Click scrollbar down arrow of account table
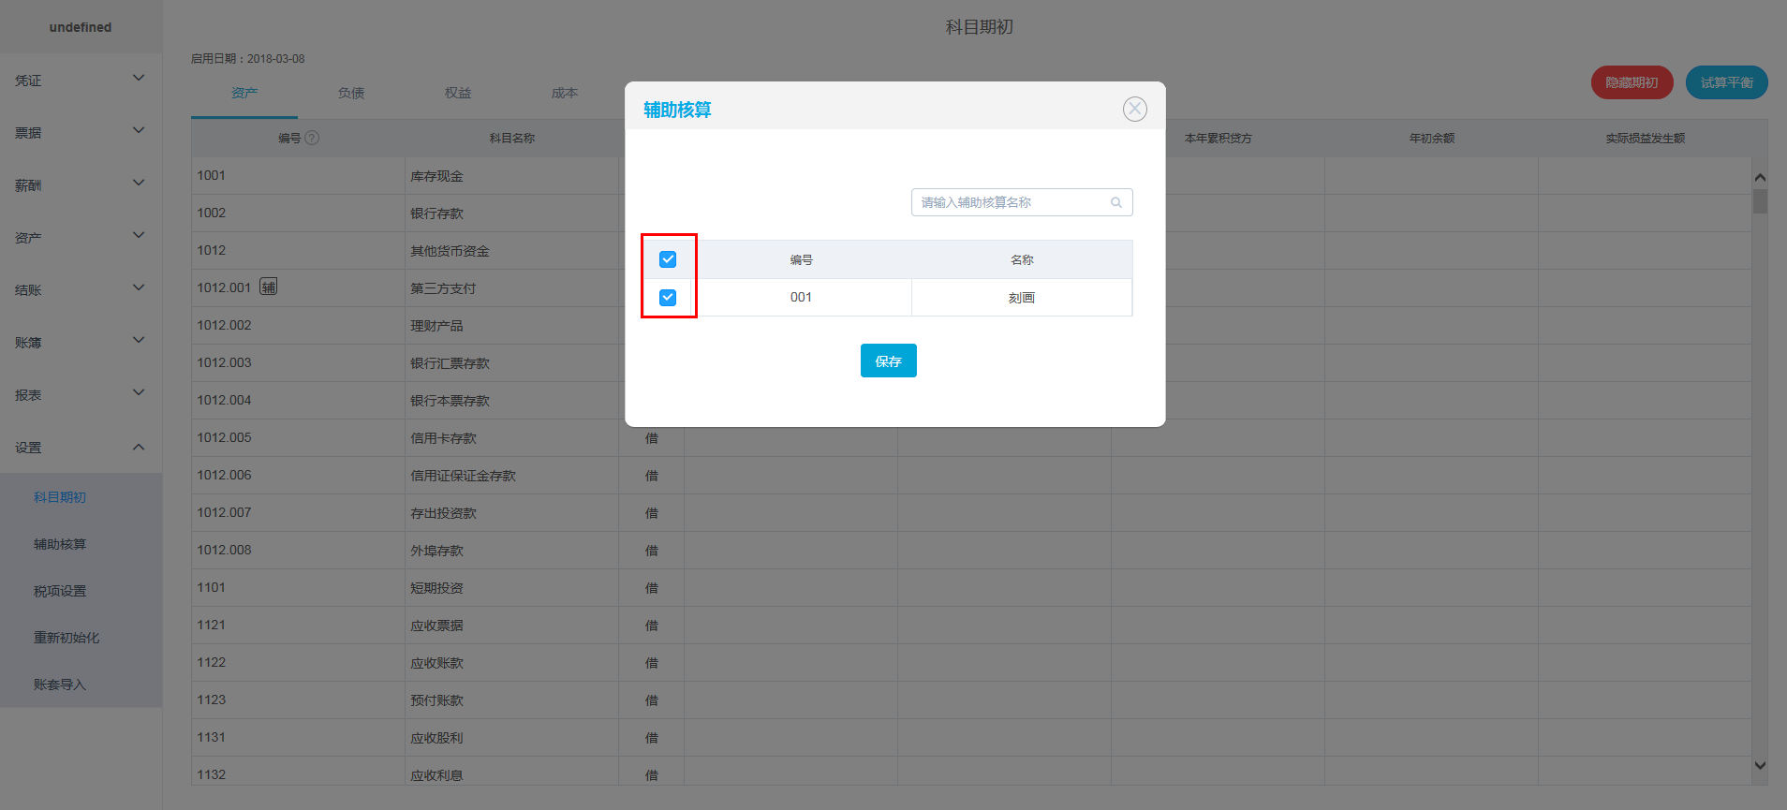 [x=1760, y=765]
